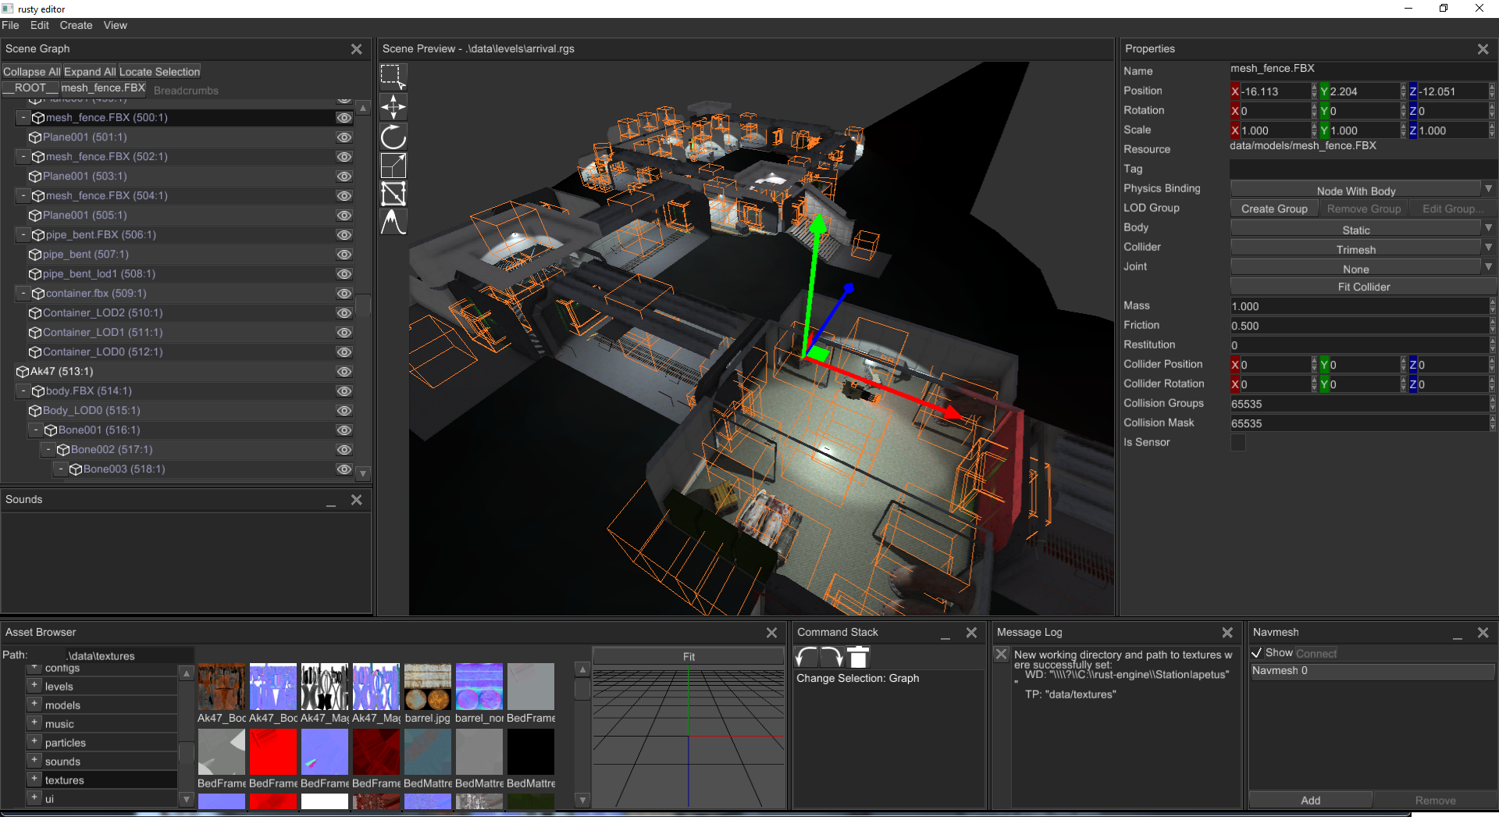Screen dimensions: 1499x817
Task: Open the Create menu
Action: 76,26
